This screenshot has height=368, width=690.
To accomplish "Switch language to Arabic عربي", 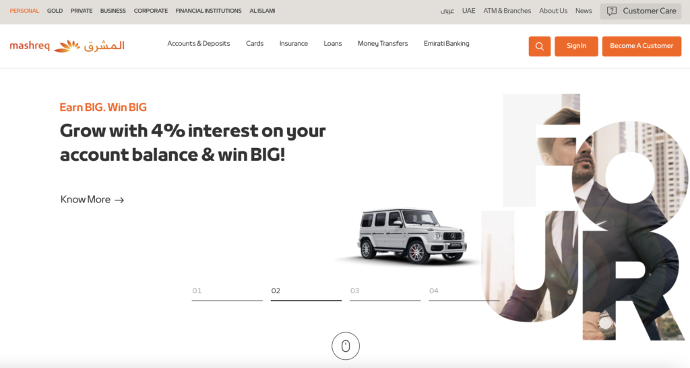I will 447,11.
